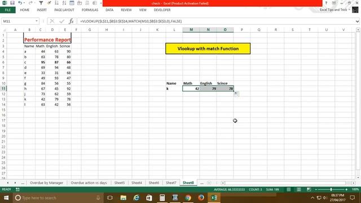Viewport: 361px width, 203px height.
Task: Open Windows Start menu
Action: (6, 198)
